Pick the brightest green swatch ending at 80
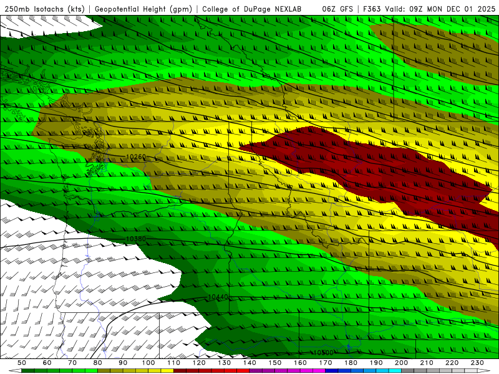This screenshot has width=499, height=374. click(x=91, y=370)
